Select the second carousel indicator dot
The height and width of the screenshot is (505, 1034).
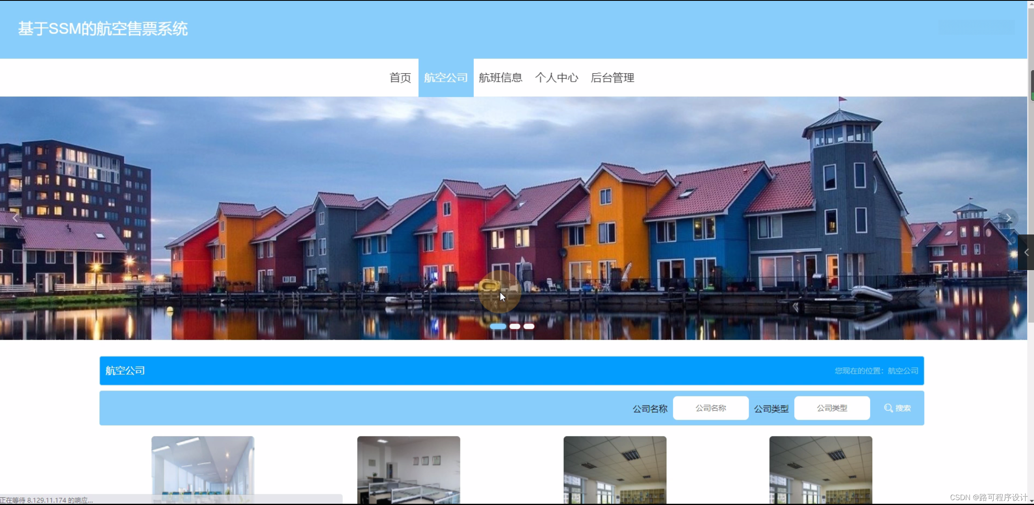click(515, 326)
